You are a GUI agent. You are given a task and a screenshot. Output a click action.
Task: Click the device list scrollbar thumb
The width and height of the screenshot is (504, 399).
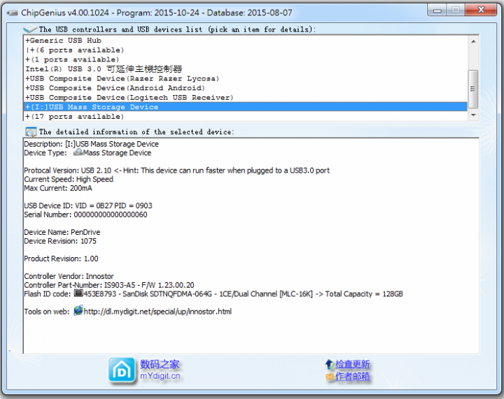(473, 89)
